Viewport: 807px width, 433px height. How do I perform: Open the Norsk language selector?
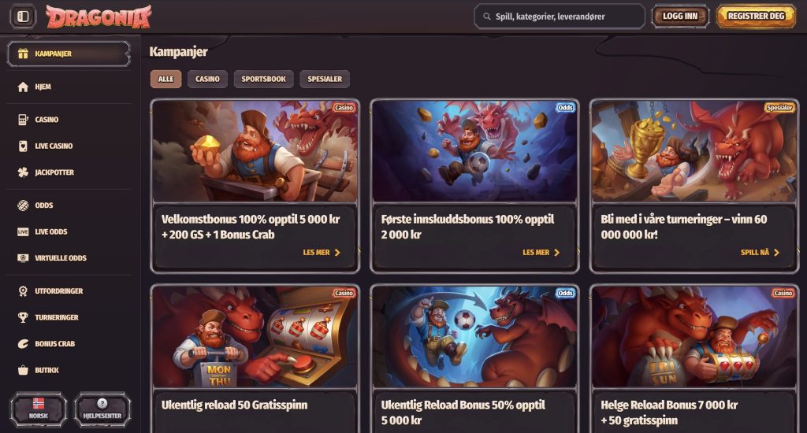38,409
